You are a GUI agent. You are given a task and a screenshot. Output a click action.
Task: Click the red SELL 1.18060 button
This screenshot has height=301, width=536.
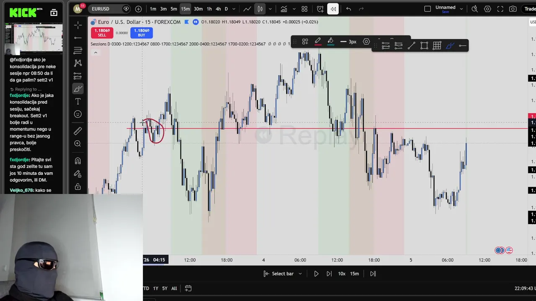tap(102, 33)
